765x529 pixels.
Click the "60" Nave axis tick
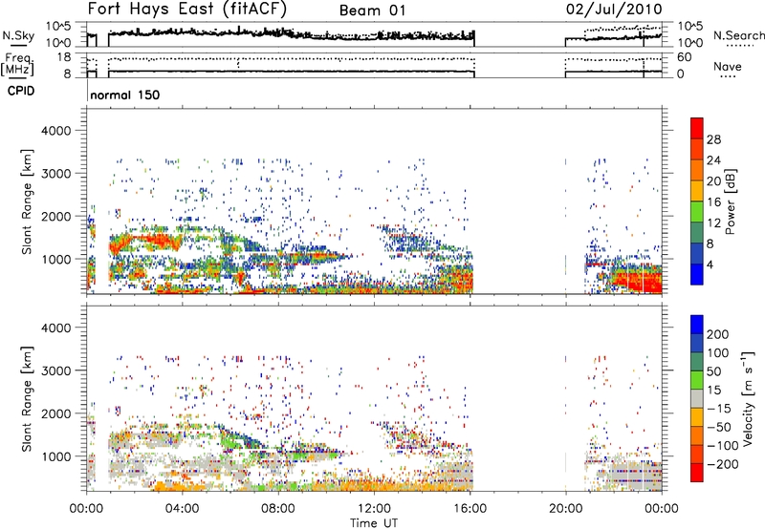[x=685, y=57]
